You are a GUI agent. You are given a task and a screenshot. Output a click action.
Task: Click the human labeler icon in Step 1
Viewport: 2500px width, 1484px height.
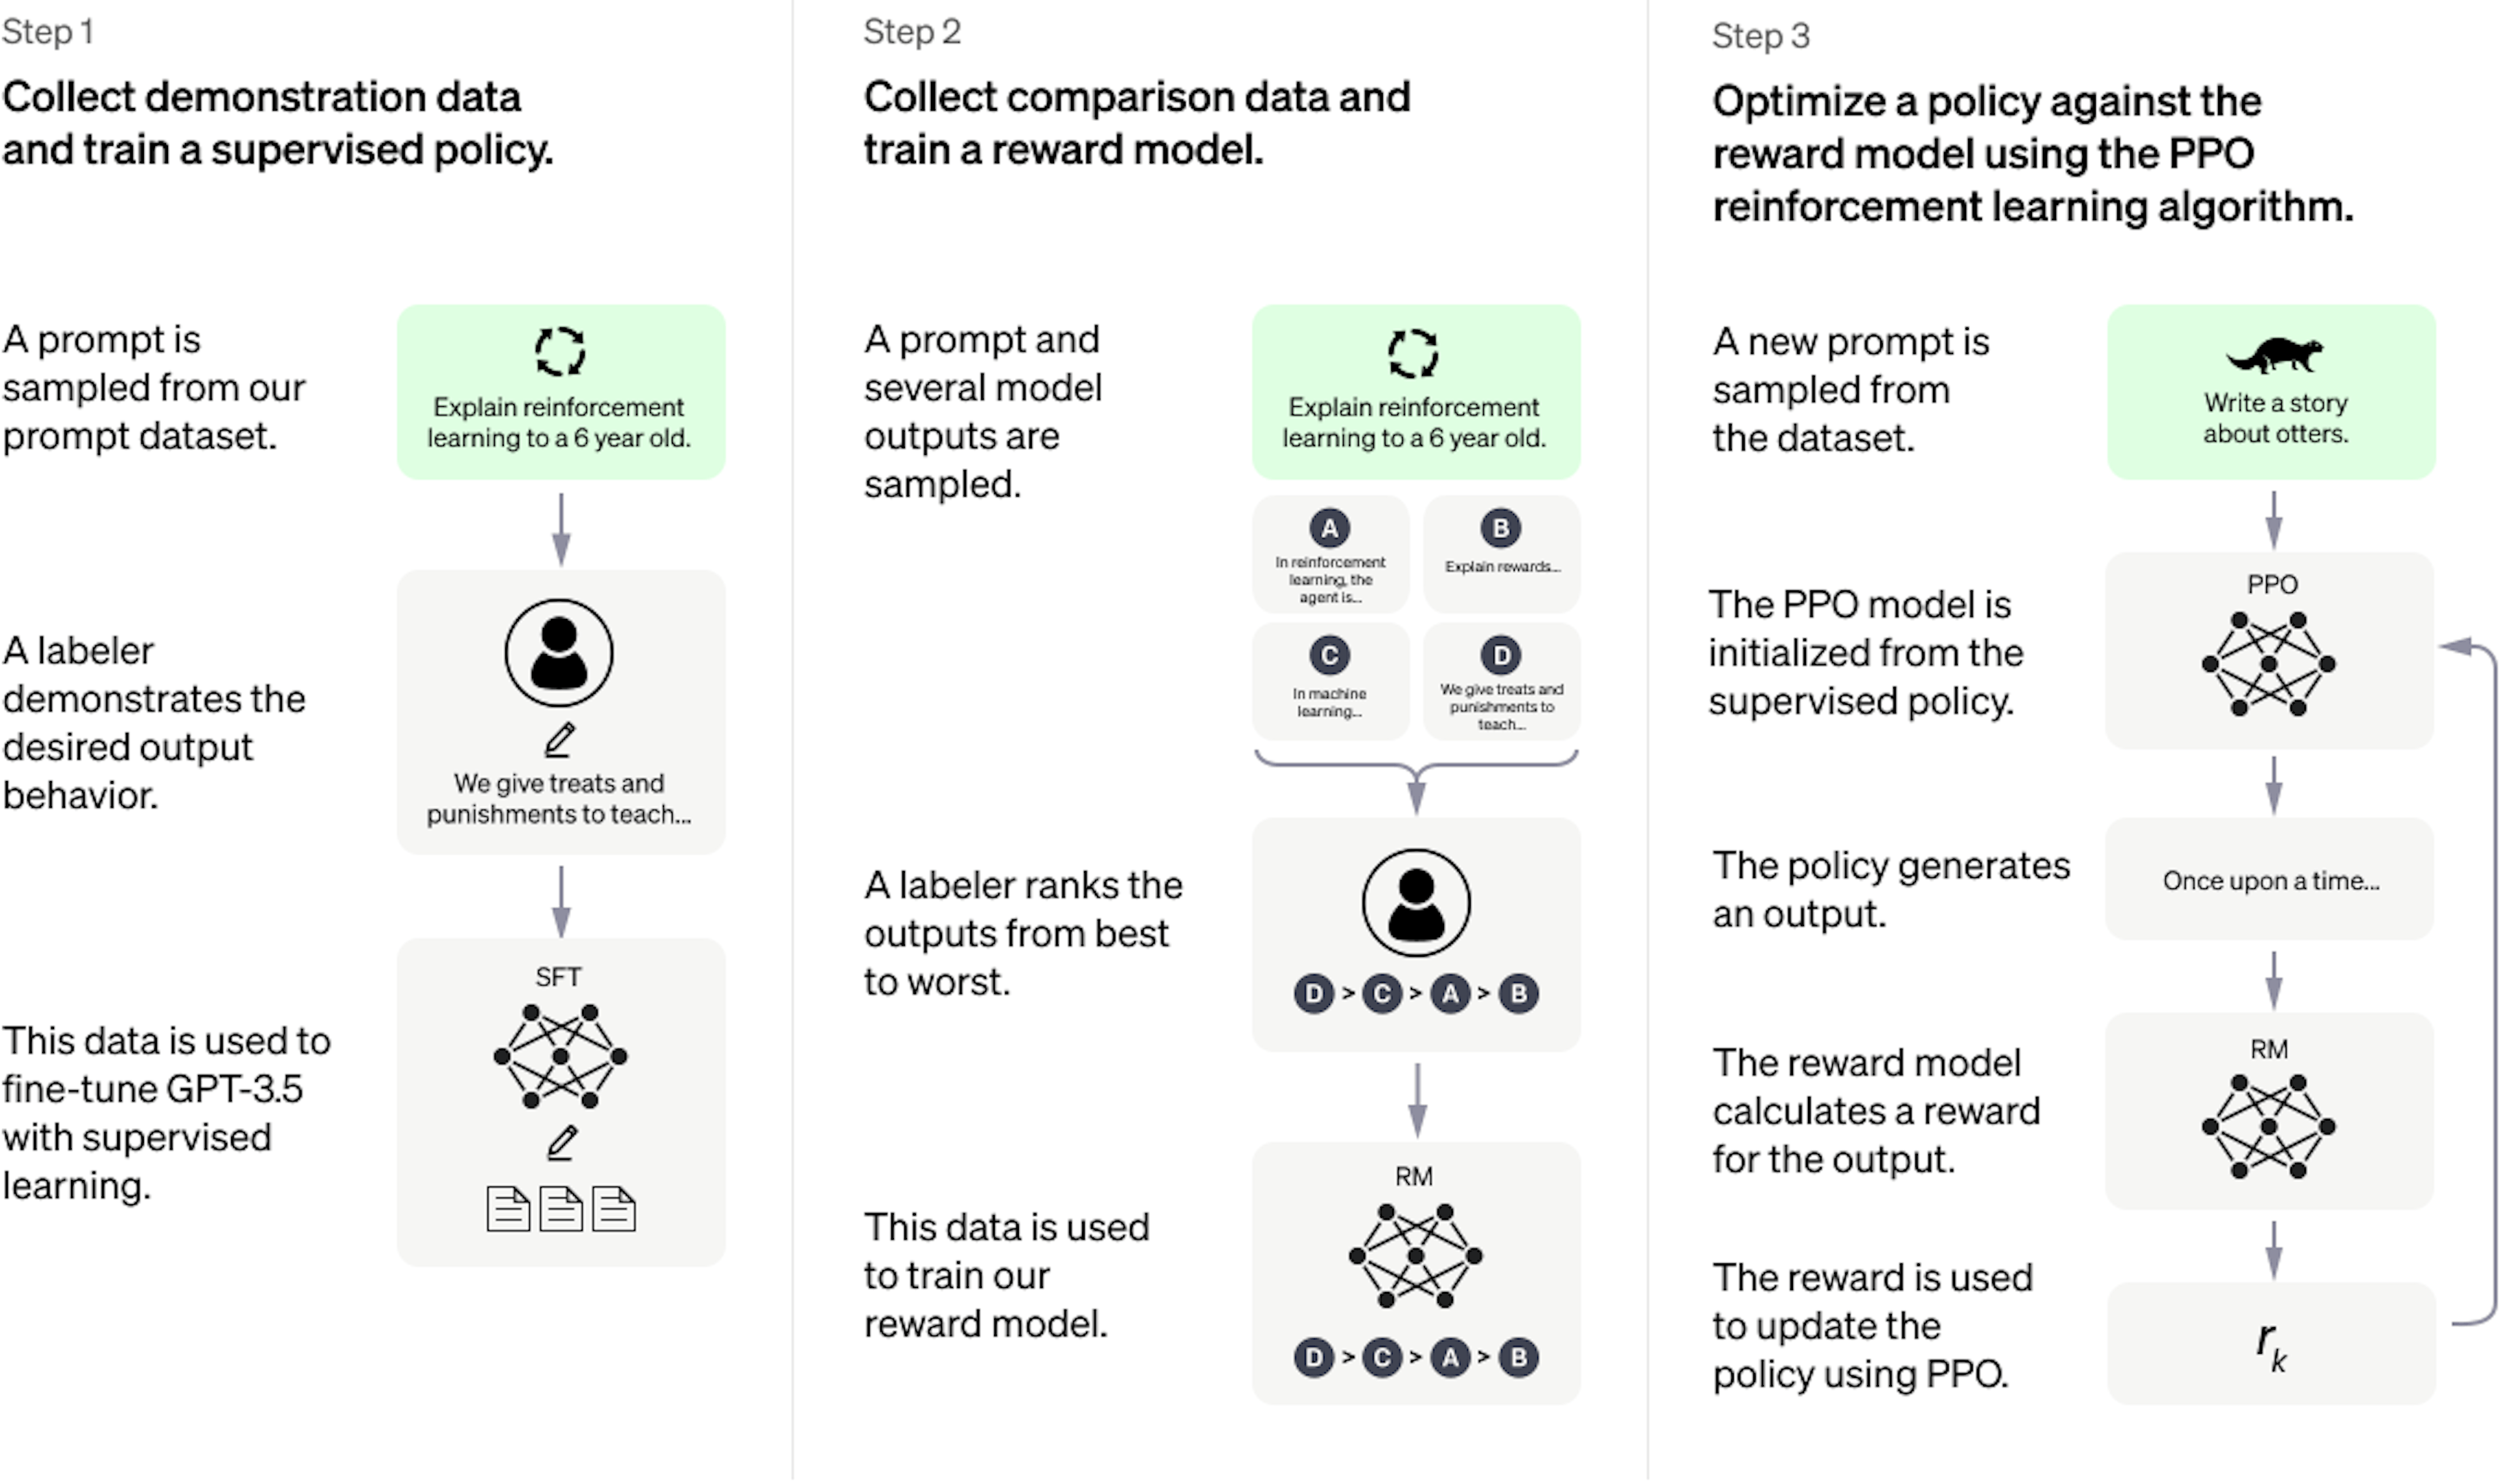tap(559, 653)
